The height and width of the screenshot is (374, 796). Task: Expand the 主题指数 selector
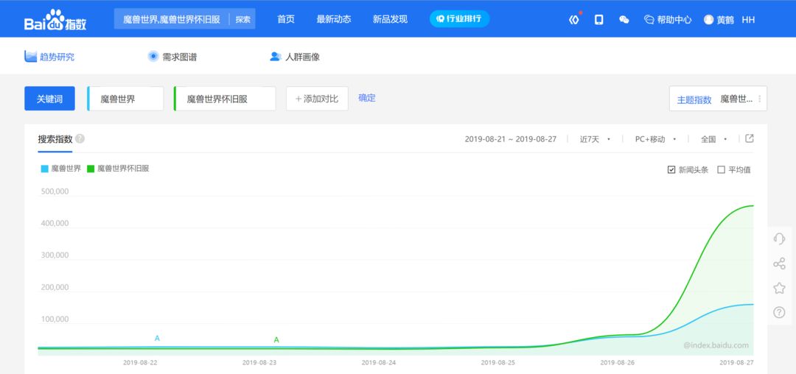[718, 99]
